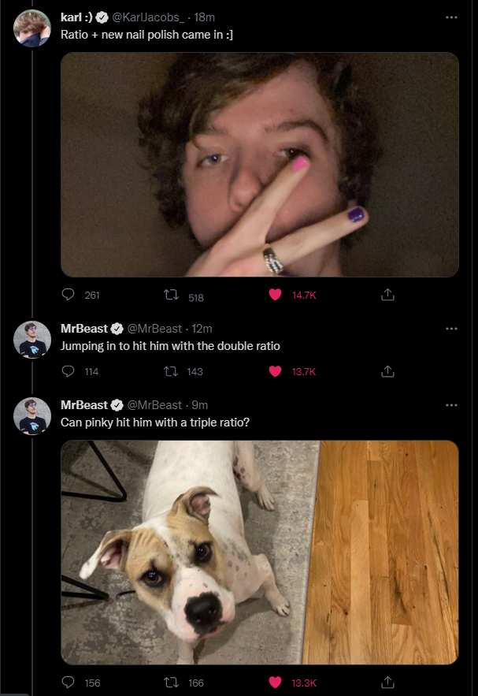Open more options on double ratio tweet
The height and width of the screenshot is (696, 478).
451,328
